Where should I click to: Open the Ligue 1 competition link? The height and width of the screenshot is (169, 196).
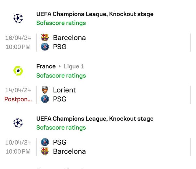(74, 66)
